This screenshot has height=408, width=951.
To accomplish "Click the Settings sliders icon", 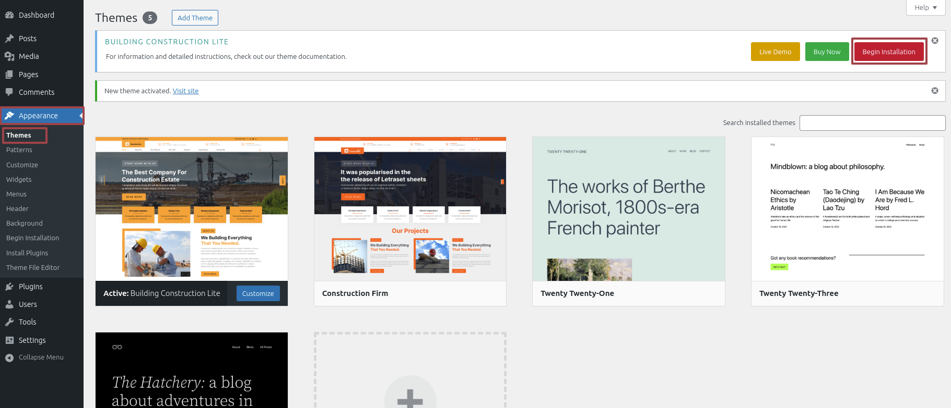I will pyautogui.click(x=9, y=340).
